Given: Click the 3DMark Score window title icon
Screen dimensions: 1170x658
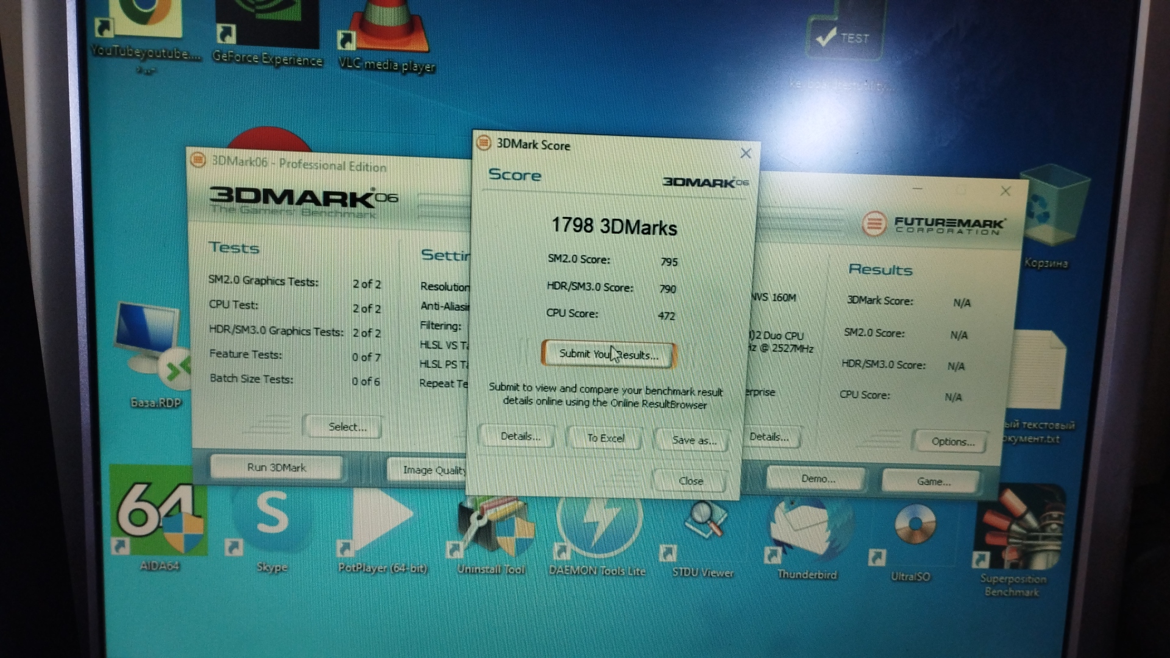Looking at the screenshot, I should (x=483, y=143).
